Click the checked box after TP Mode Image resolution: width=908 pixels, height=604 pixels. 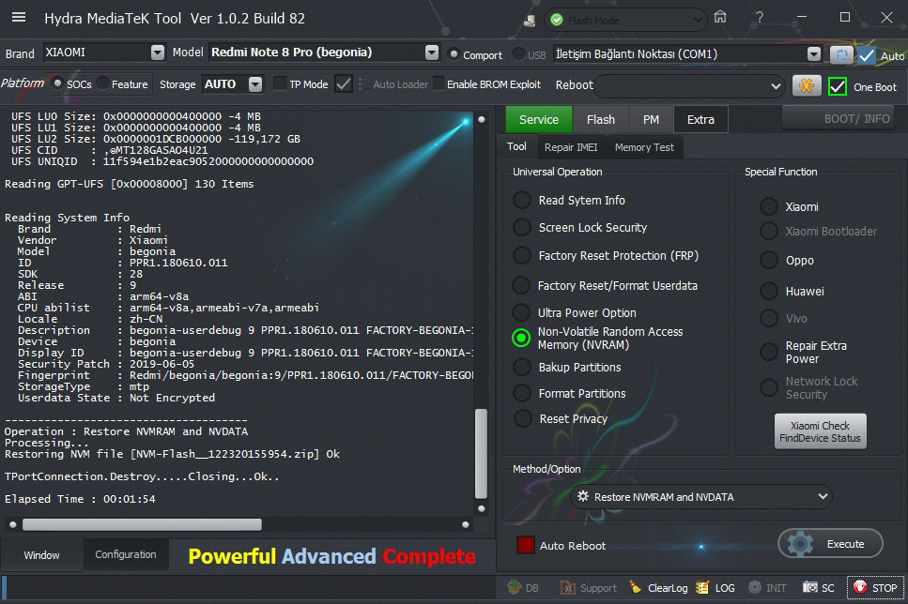click(x=344, y=84)
